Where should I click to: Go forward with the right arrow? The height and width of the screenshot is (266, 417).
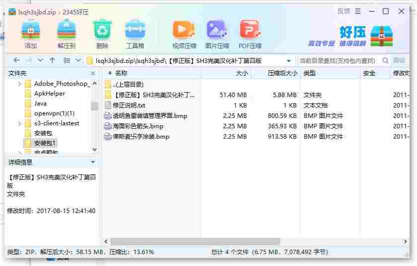[29, 60]
